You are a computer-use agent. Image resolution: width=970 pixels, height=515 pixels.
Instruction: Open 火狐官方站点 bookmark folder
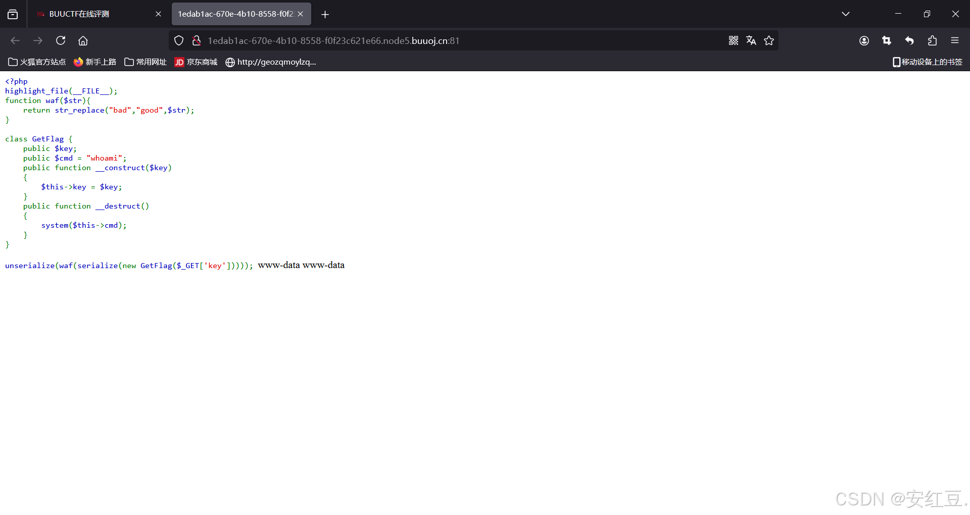pos(37,62)
